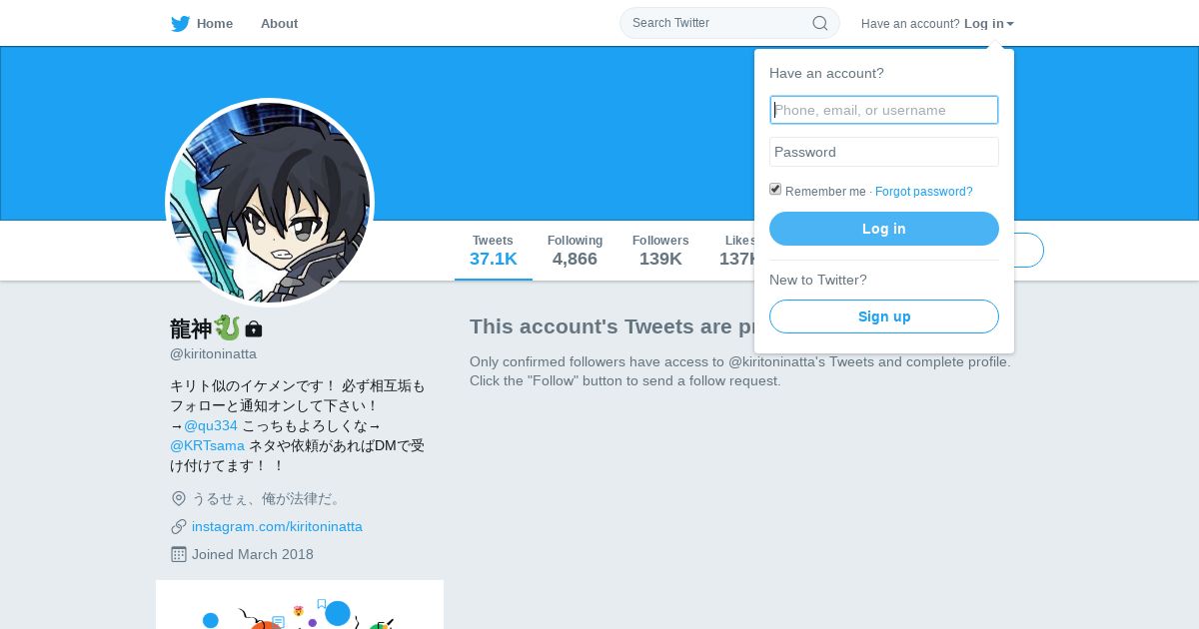Toggle the Remember me checkbox
The width and height of the screenshot is (1199, 629).
tap(775, 189)
